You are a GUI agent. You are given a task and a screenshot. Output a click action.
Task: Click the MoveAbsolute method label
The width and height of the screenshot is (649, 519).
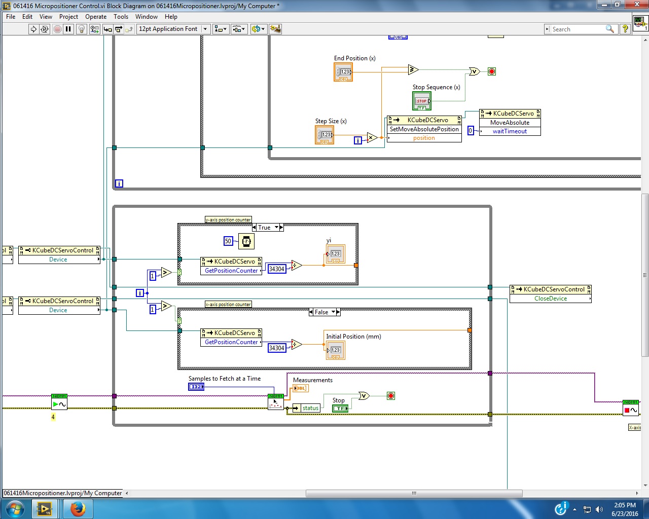pos(510,123)
